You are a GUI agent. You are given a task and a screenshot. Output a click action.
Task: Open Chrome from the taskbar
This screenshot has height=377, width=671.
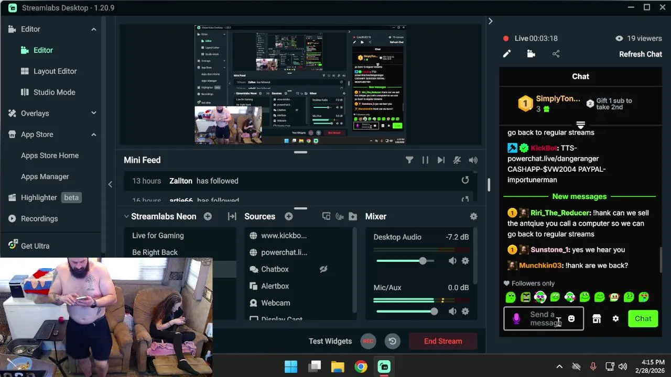click(361, 367)
